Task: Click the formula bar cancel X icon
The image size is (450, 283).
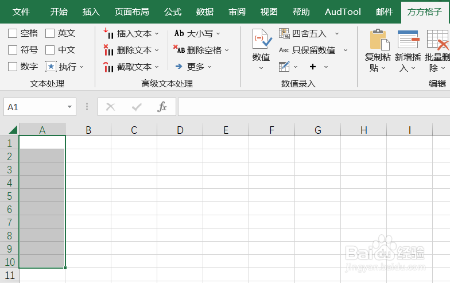Action: point(110,107)
